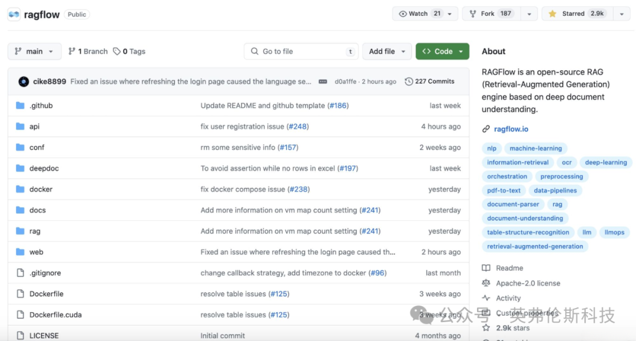Click the Activity pulse icon
636x341 pixels.
[486, 298]
